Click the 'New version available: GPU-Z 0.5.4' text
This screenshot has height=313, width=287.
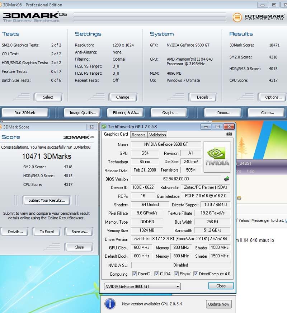coord(152,304)
